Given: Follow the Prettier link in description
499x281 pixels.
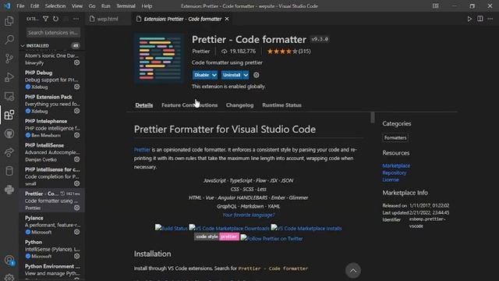Looking at the screenshot, I should coord(142,150).
